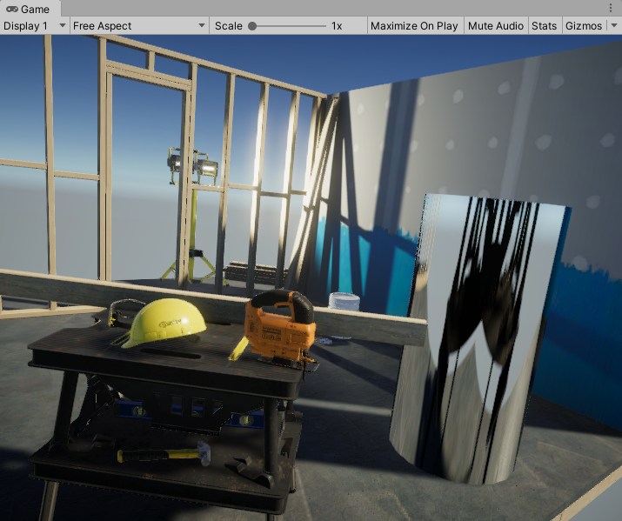The width and height of the screenshot is (622, 521).
Task: Click the Gizmos button
Action: [583, 26]
